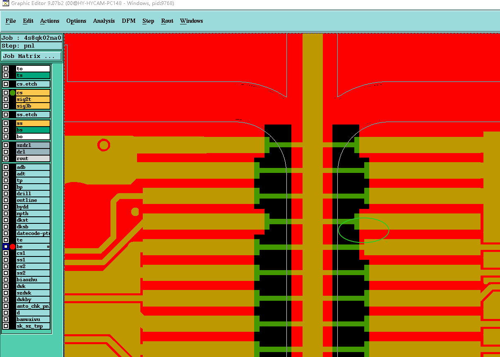Click the small red ring via on canvas
500x357 pixels.
click(103, 145)
